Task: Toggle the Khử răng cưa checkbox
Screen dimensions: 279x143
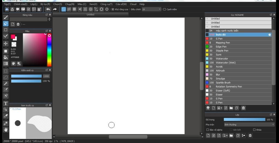Action: (113, 9)
